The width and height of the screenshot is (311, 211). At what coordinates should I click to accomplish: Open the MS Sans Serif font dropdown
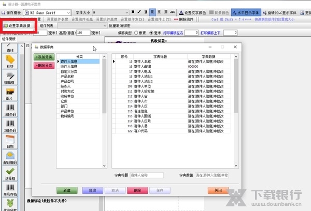pyautogui.click(x=68, y=12)
